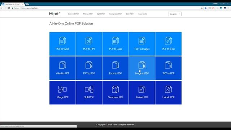Click the browser back arrow
231x130 pixels.
coord(2,8)
